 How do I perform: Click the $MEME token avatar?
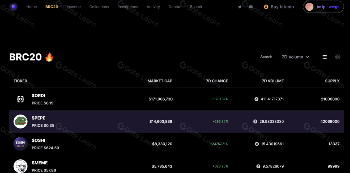(x=20, y=166)
